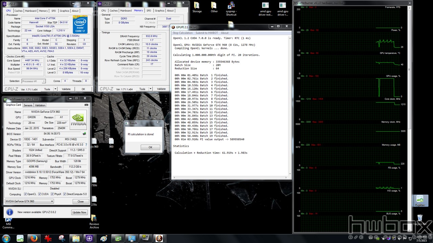Click the GPU usage graph in Afterburner

[x=350, y=87]
